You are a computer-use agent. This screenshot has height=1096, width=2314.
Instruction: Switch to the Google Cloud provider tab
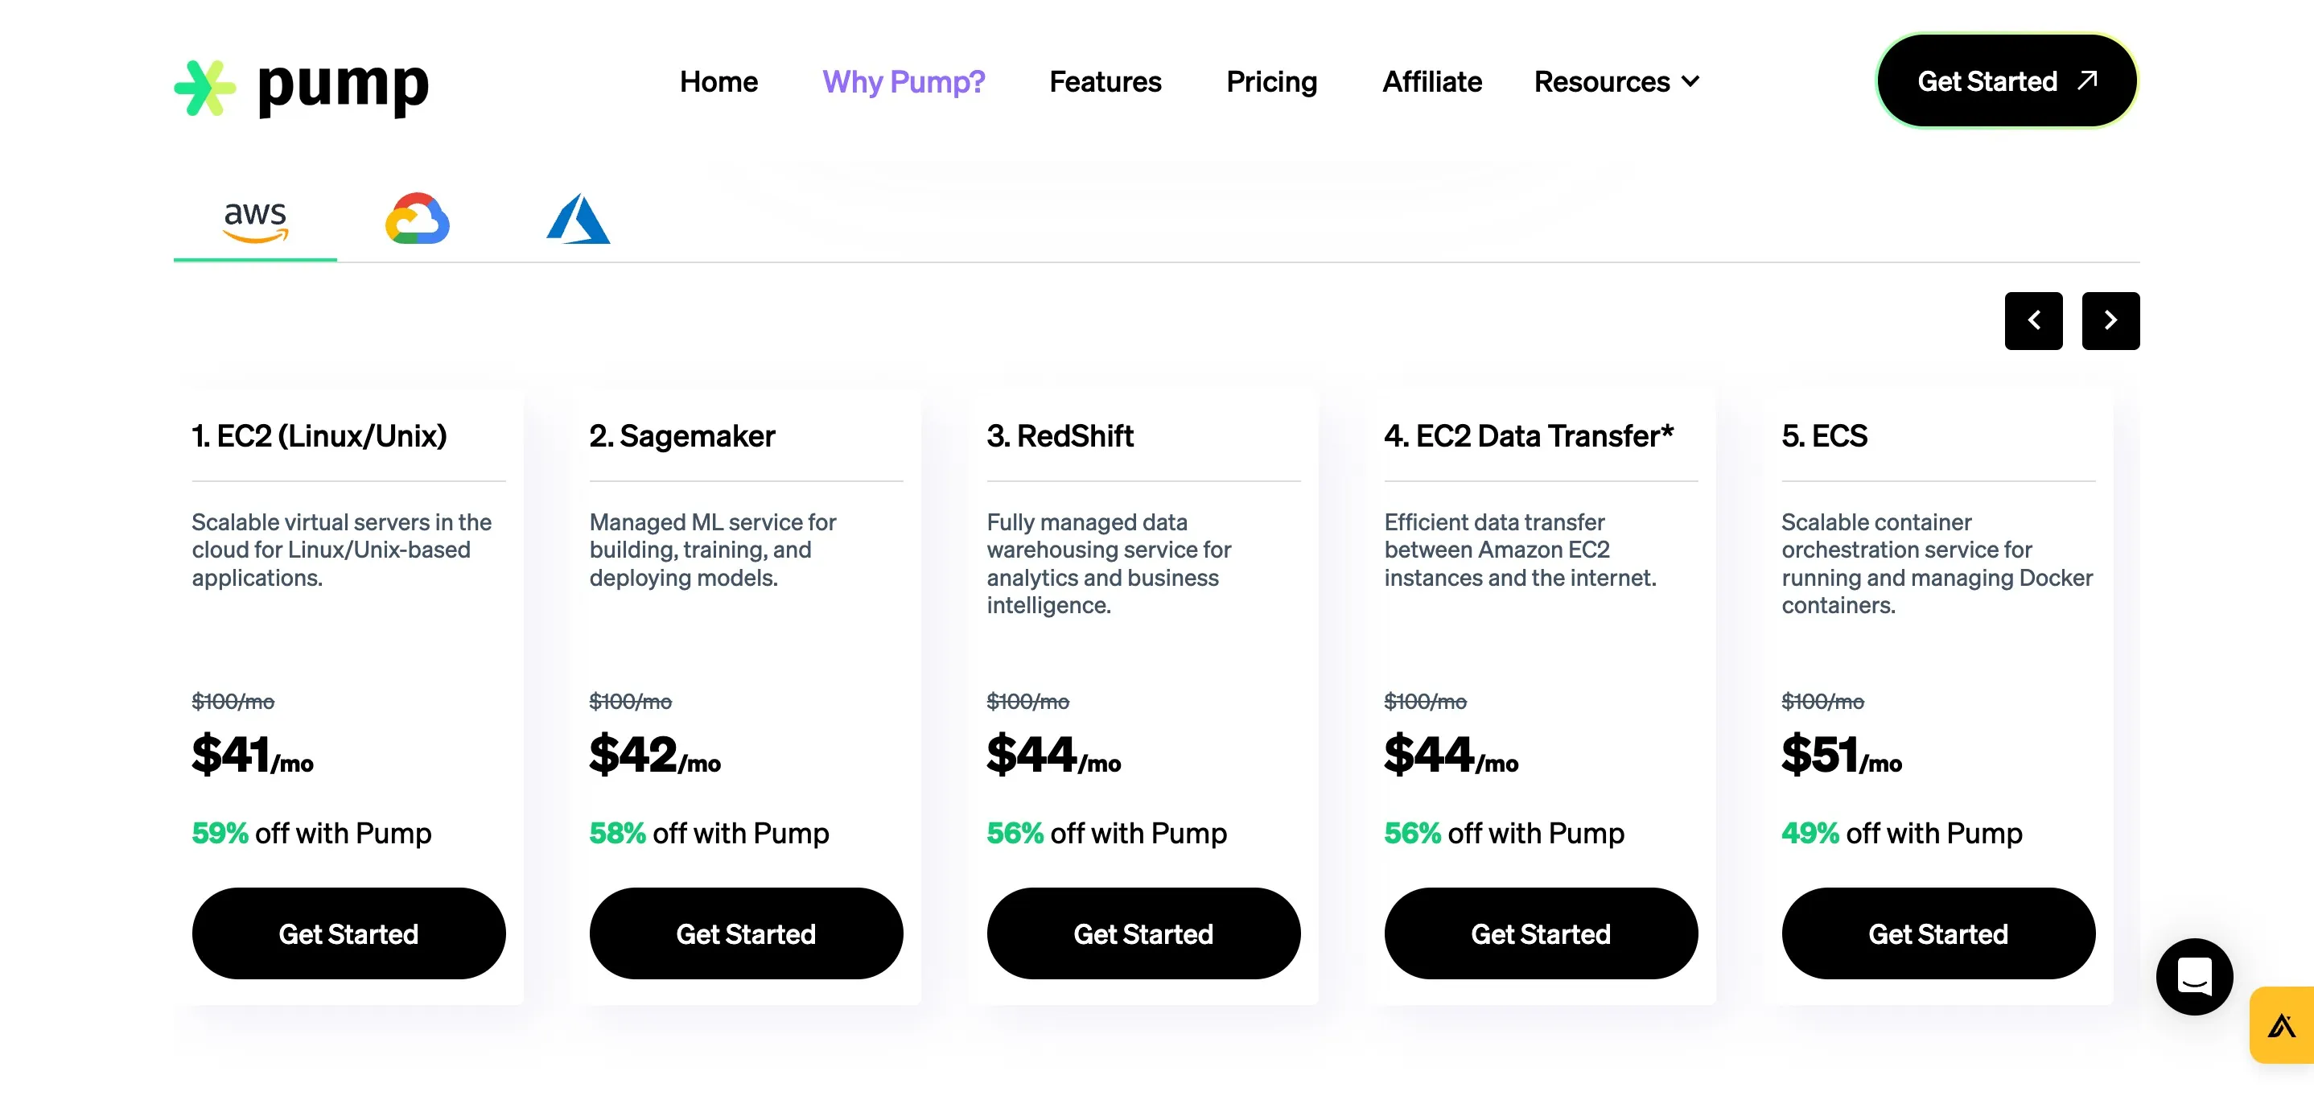[x=417, y=218]
